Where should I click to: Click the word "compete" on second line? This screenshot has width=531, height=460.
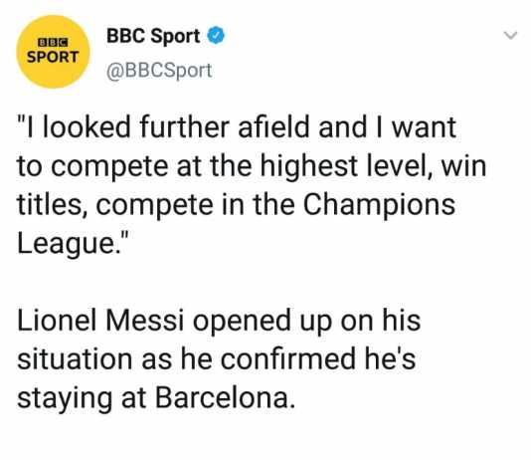coord(109,166)
